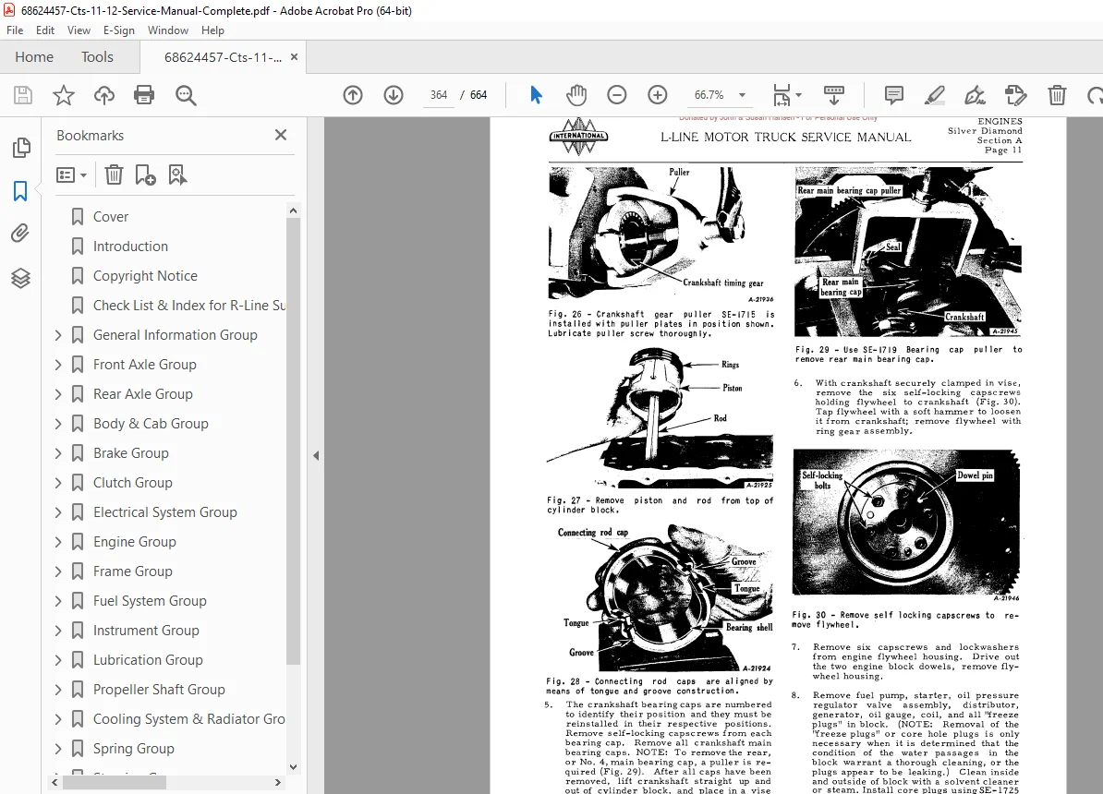Viewport: 1103px width, 794px height.
Task: Open Page Thumbnails side panel icon
Action: click(x=21, y=148)
